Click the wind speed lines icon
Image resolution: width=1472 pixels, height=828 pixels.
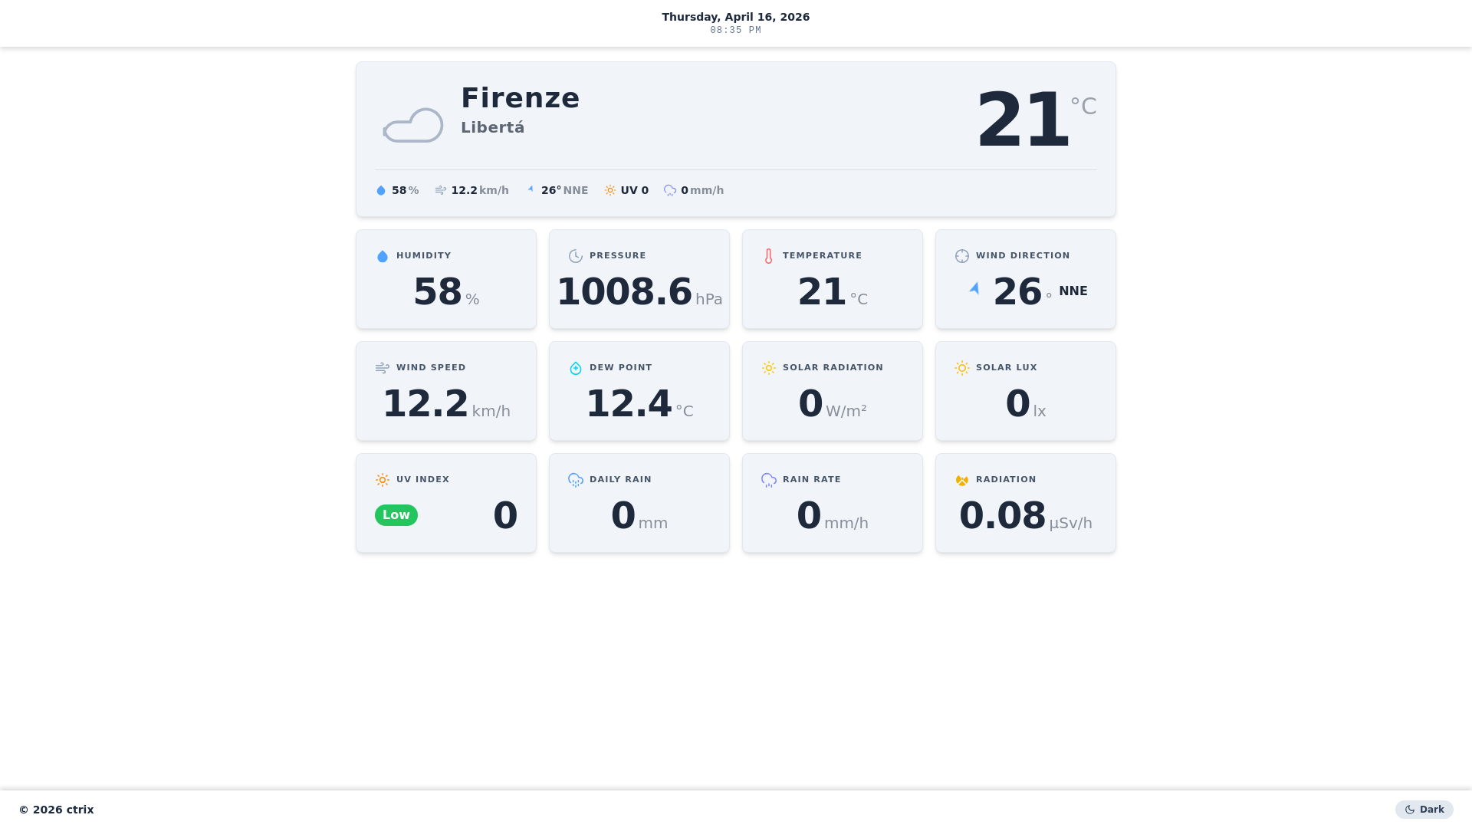coord(383,368)
